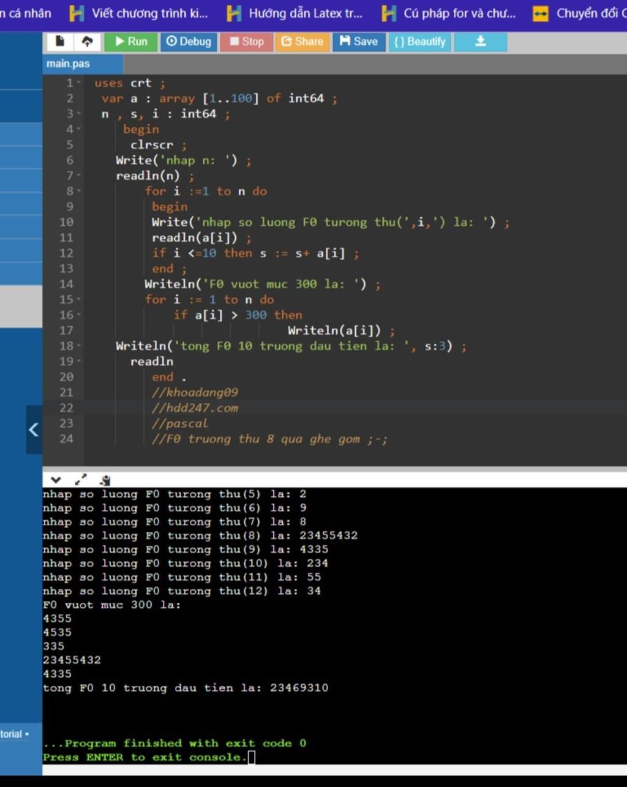The height and width of the screenshot is (787, 627).
Task: Fold the for loop at line 15
Action: point(78,299)
